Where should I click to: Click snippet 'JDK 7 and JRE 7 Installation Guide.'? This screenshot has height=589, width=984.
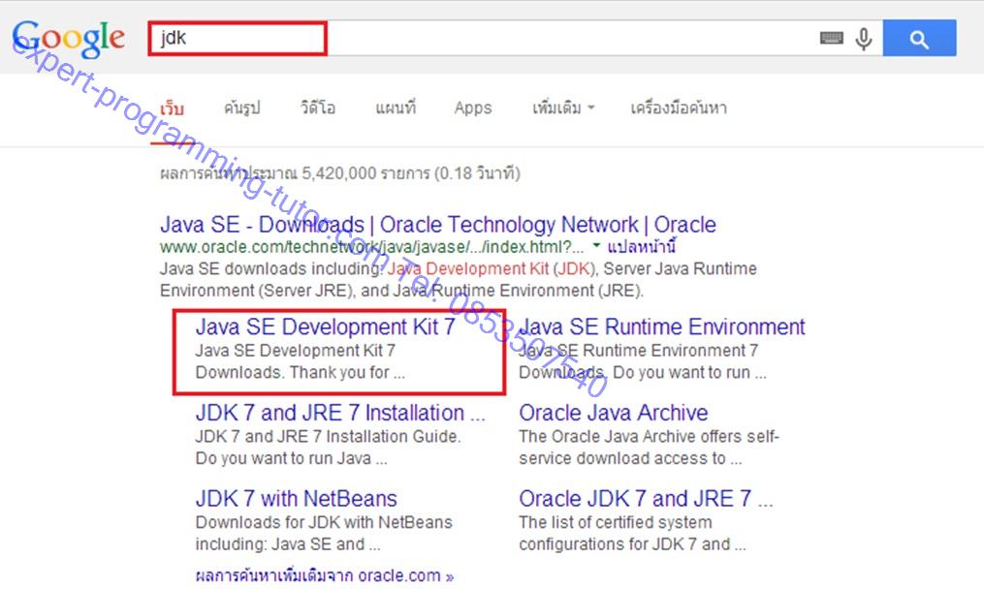tap(329, 437)
